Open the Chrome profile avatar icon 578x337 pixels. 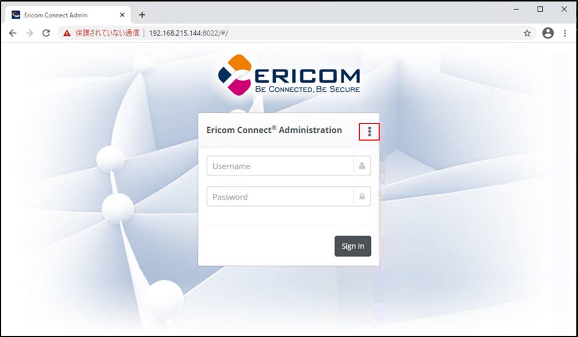point(548,33)
